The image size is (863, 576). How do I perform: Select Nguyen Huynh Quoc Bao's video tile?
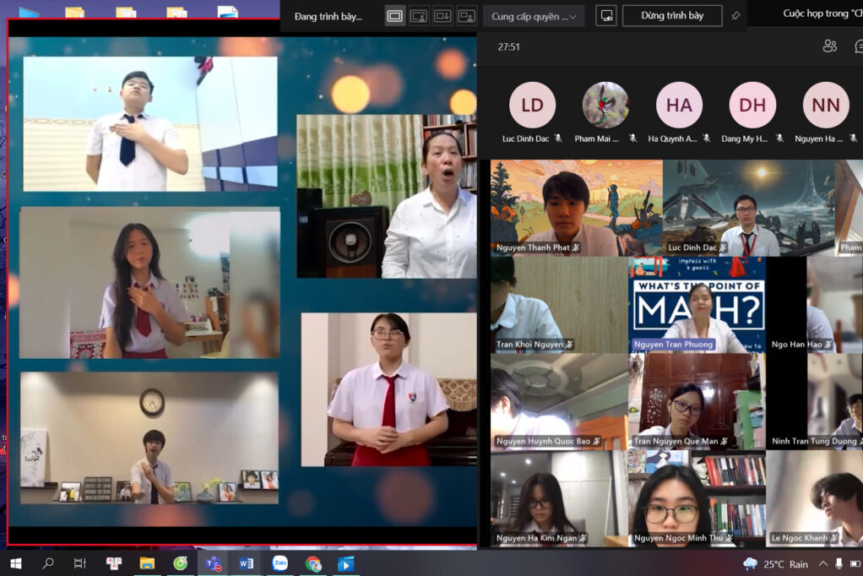559,401
